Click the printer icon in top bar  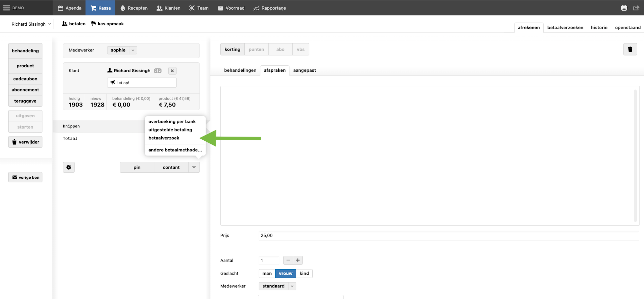624,8
